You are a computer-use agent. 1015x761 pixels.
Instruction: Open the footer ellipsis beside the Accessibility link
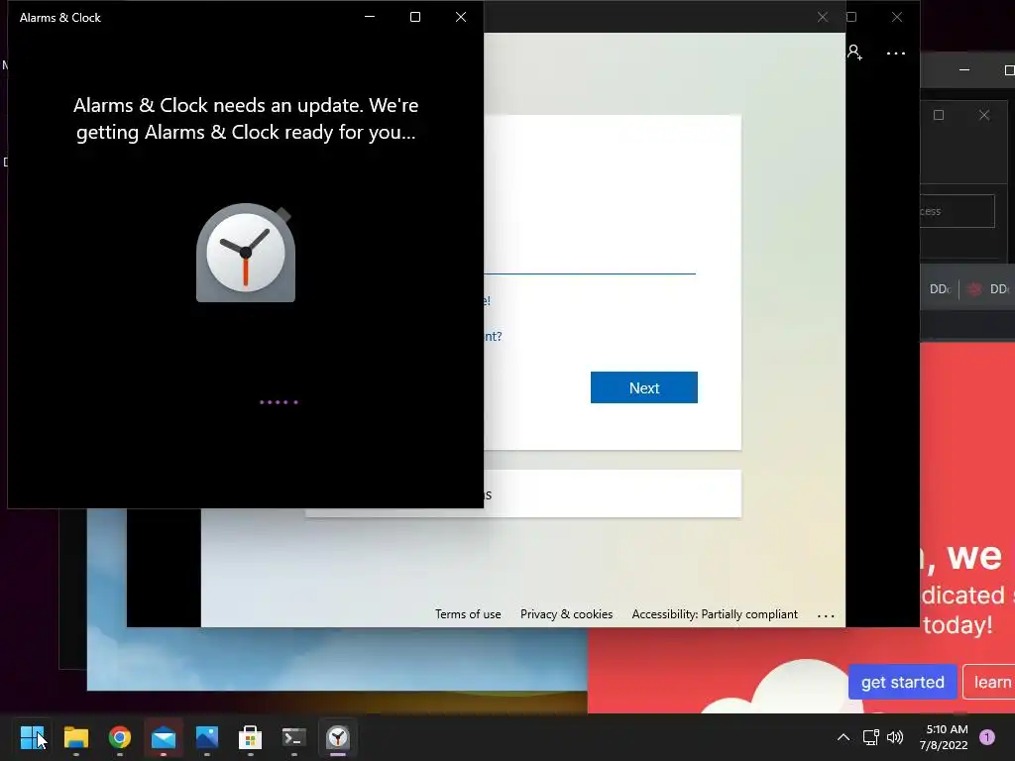(x=826, y=615)
